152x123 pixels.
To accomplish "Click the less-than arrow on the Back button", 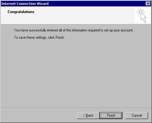I will coord(84,115).
